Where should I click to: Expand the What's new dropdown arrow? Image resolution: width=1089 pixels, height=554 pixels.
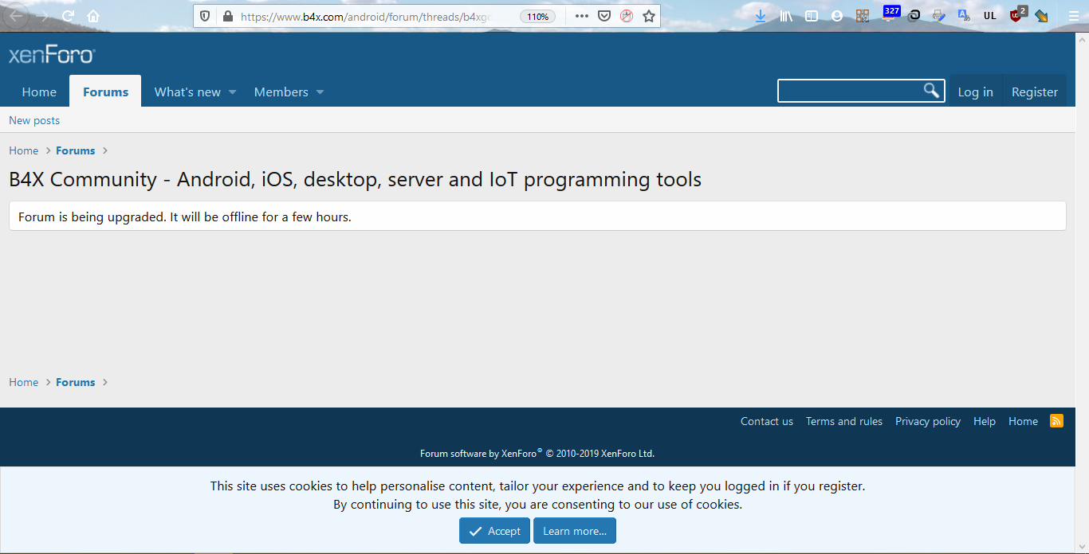[x=233, y=92]
